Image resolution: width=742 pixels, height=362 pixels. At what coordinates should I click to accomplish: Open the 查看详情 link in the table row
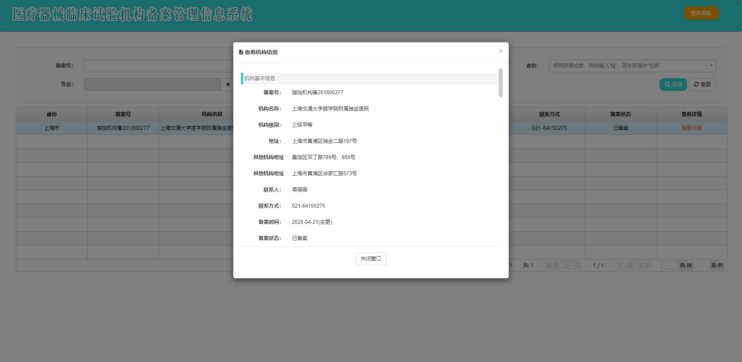click(691, 128)
